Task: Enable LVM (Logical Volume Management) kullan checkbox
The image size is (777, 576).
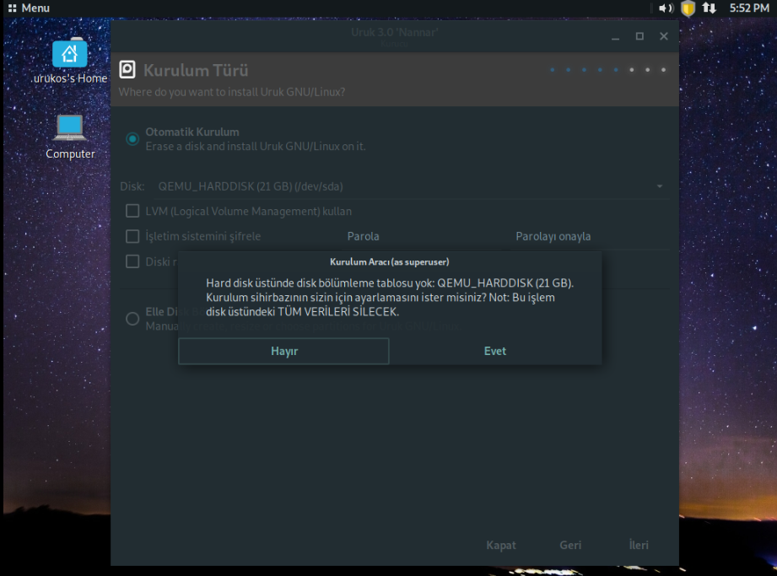Action: [132, 211]
